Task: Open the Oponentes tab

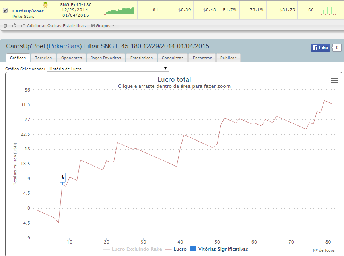Action: point(72,58)
